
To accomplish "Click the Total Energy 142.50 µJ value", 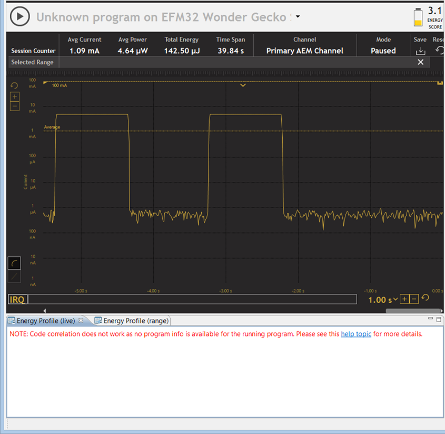I will tap(182, 51).
